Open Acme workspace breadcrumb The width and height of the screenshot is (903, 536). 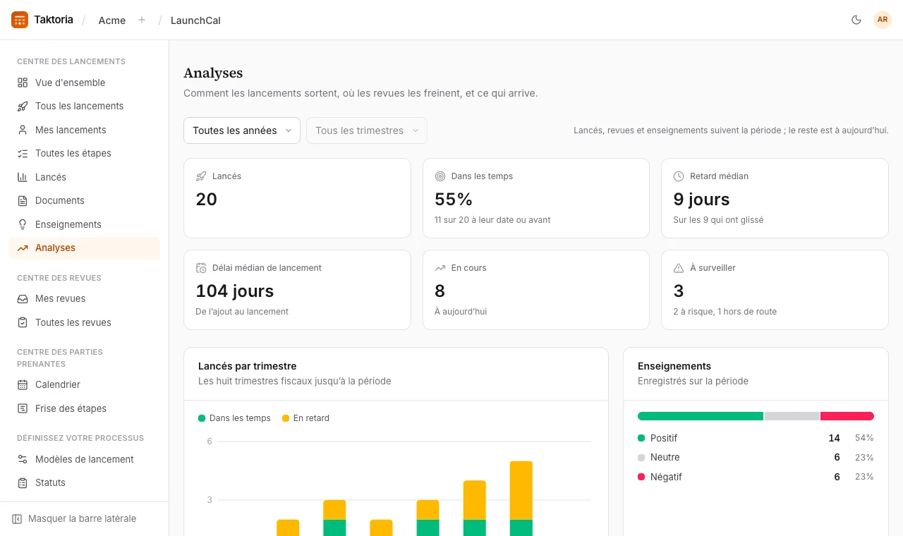click(x=112, y=20)
